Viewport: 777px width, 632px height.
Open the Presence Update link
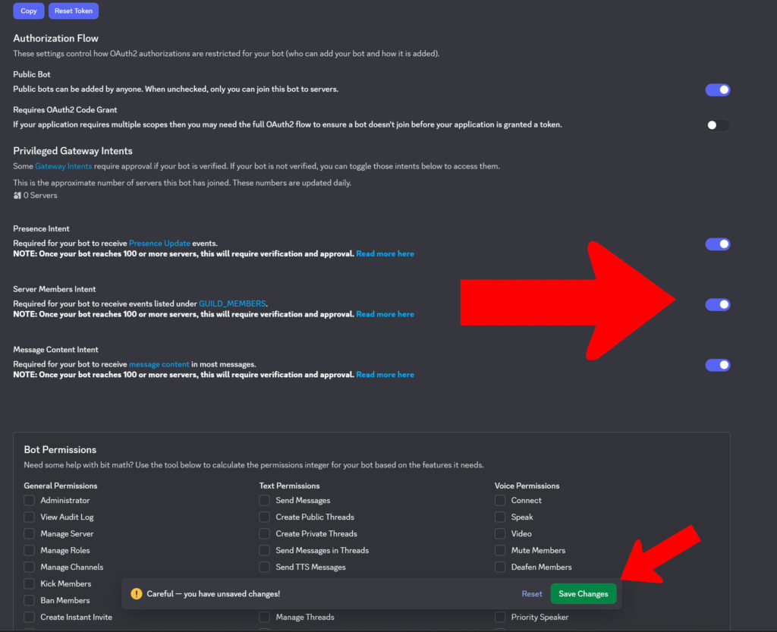point(159,244)
